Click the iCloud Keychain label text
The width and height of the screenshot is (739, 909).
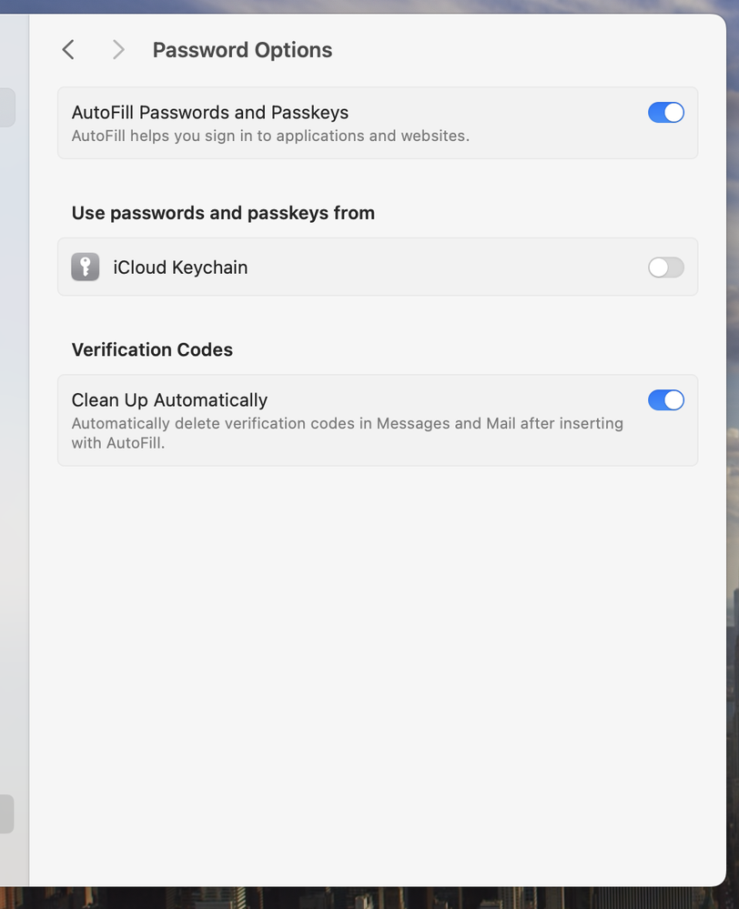[x=180, y=268]
